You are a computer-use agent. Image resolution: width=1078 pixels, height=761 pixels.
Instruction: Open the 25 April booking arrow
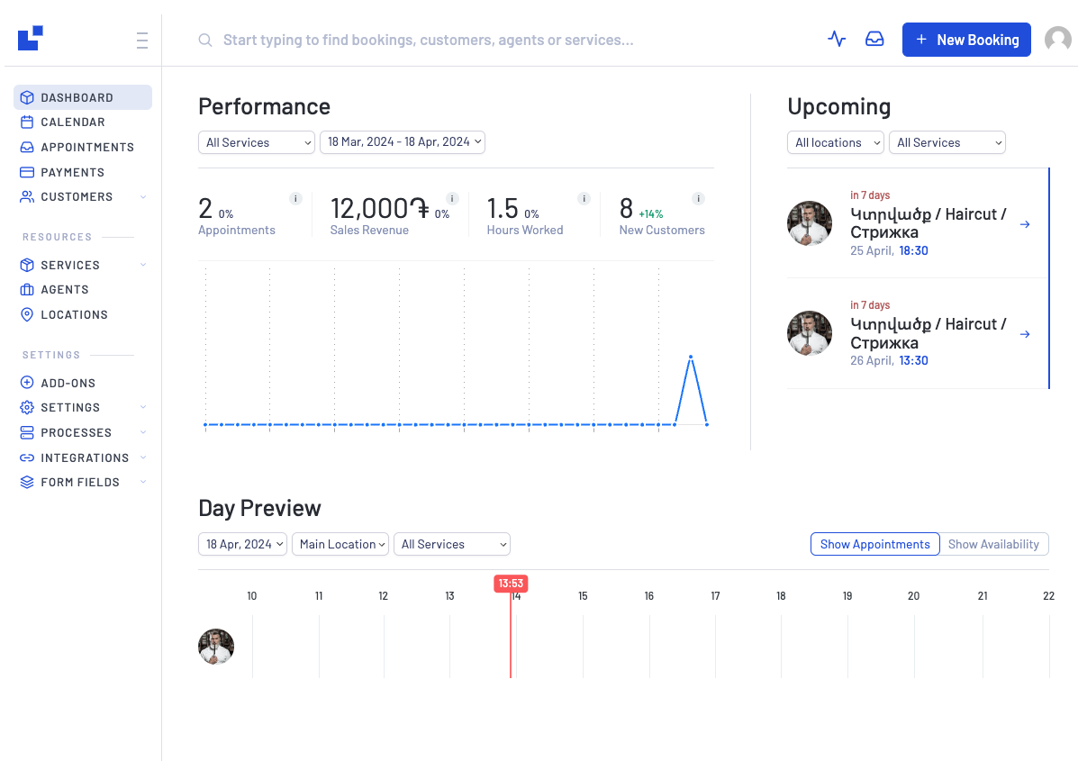point(1025,224)
